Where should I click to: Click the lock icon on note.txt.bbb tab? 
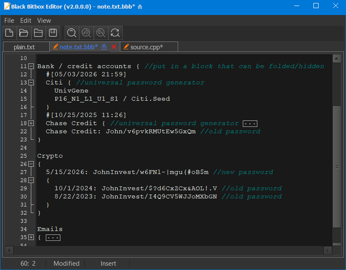coord(104,47)
